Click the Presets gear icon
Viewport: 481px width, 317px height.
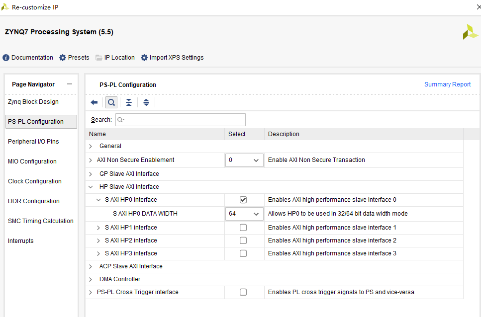point(63,58)
